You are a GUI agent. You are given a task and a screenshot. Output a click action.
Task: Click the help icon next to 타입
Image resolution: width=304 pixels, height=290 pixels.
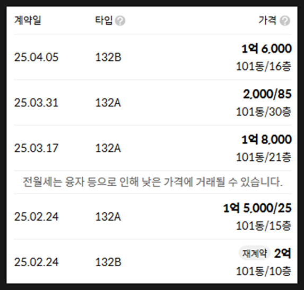(120, 21)
